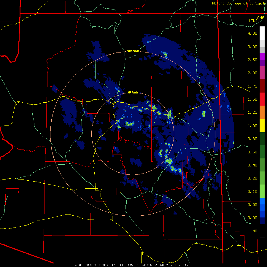The width and height of the screenshot is (267, 267).
Task: Click the 3.00 legend value
Action: coord(252,47)
